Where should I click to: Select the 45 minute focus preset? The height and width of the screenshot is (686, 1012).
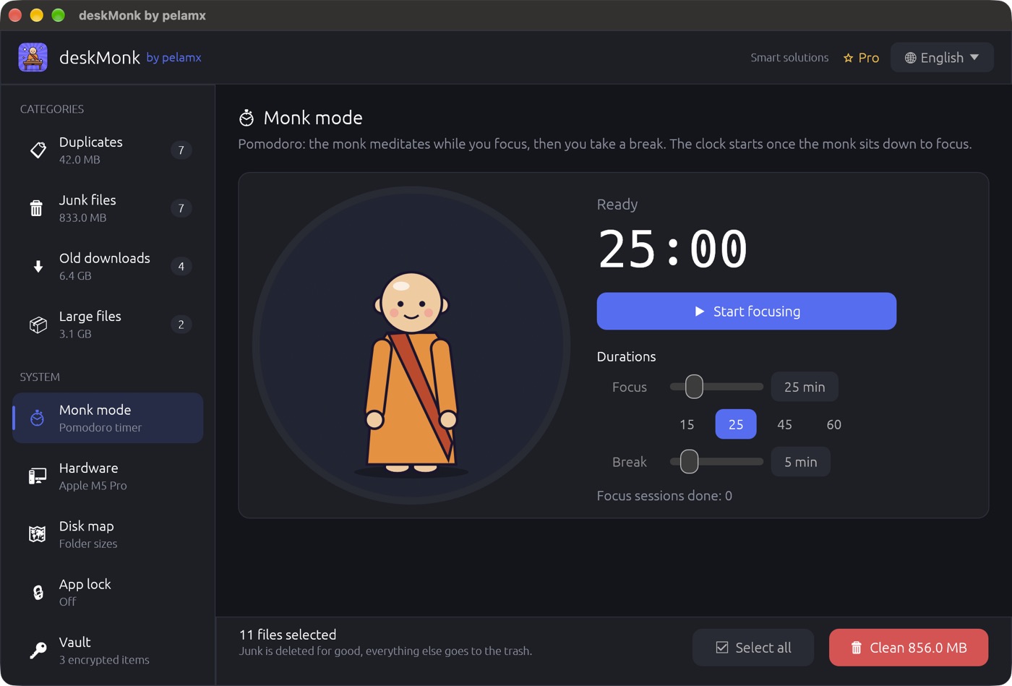(x=784, y=424)
